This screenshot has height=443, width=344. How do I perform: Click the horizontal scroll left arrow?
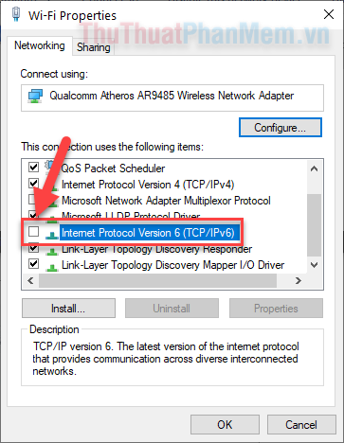pos(30,280)
